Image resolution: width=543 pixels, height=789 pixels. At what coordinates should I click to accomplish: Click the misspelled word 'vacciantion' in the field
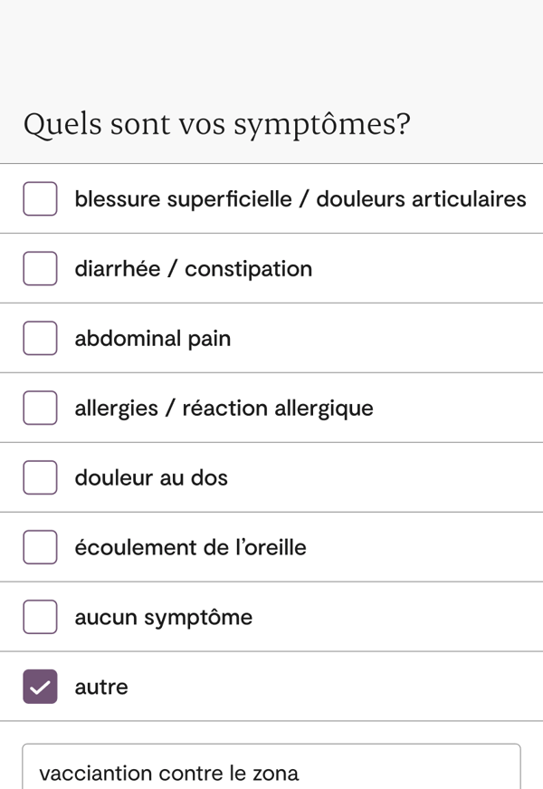[x=95, y=774]
